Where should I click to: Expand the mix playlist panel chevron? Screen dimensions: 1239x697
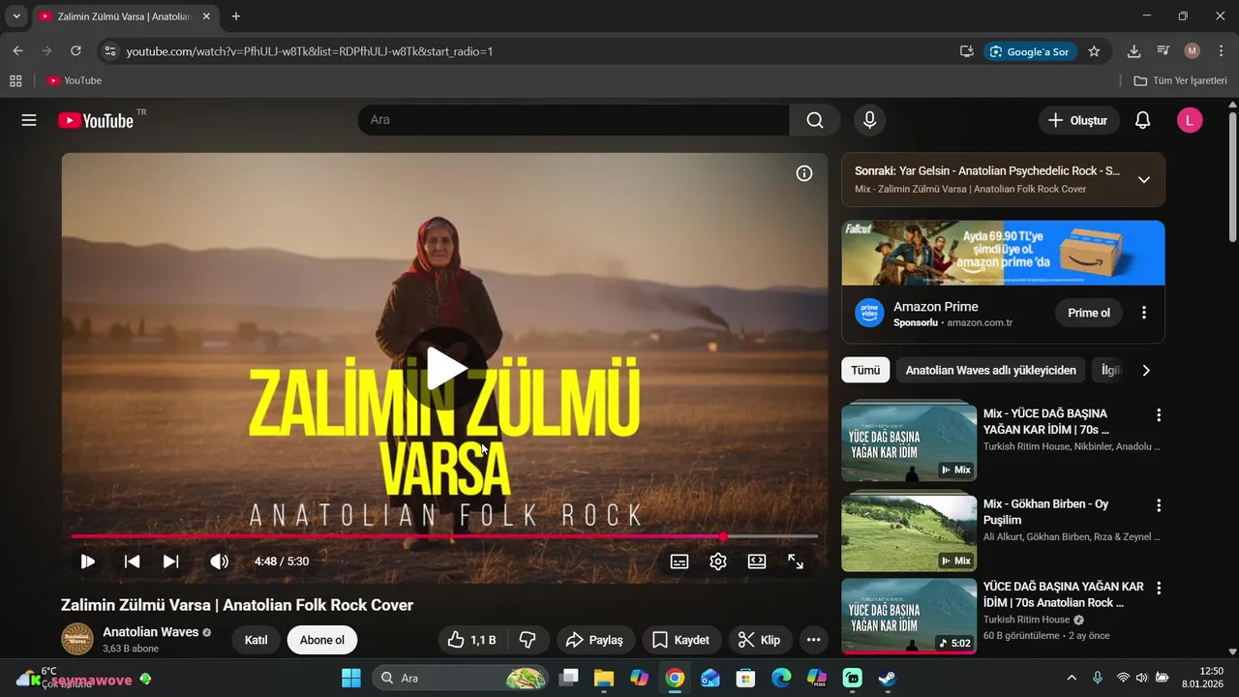[x=1144, y=179]
